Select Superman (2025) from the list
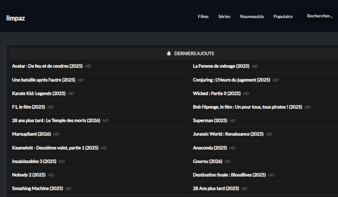The width and height of the screenshot is (338, 197). 210,121
